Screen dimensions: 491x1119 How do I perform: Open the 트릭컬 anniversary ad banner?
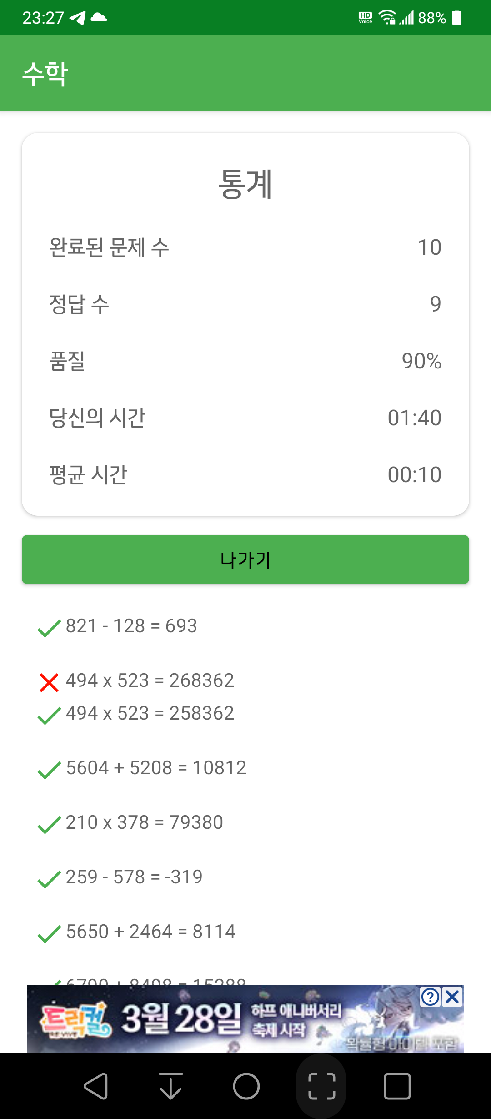coord(245,1019)
